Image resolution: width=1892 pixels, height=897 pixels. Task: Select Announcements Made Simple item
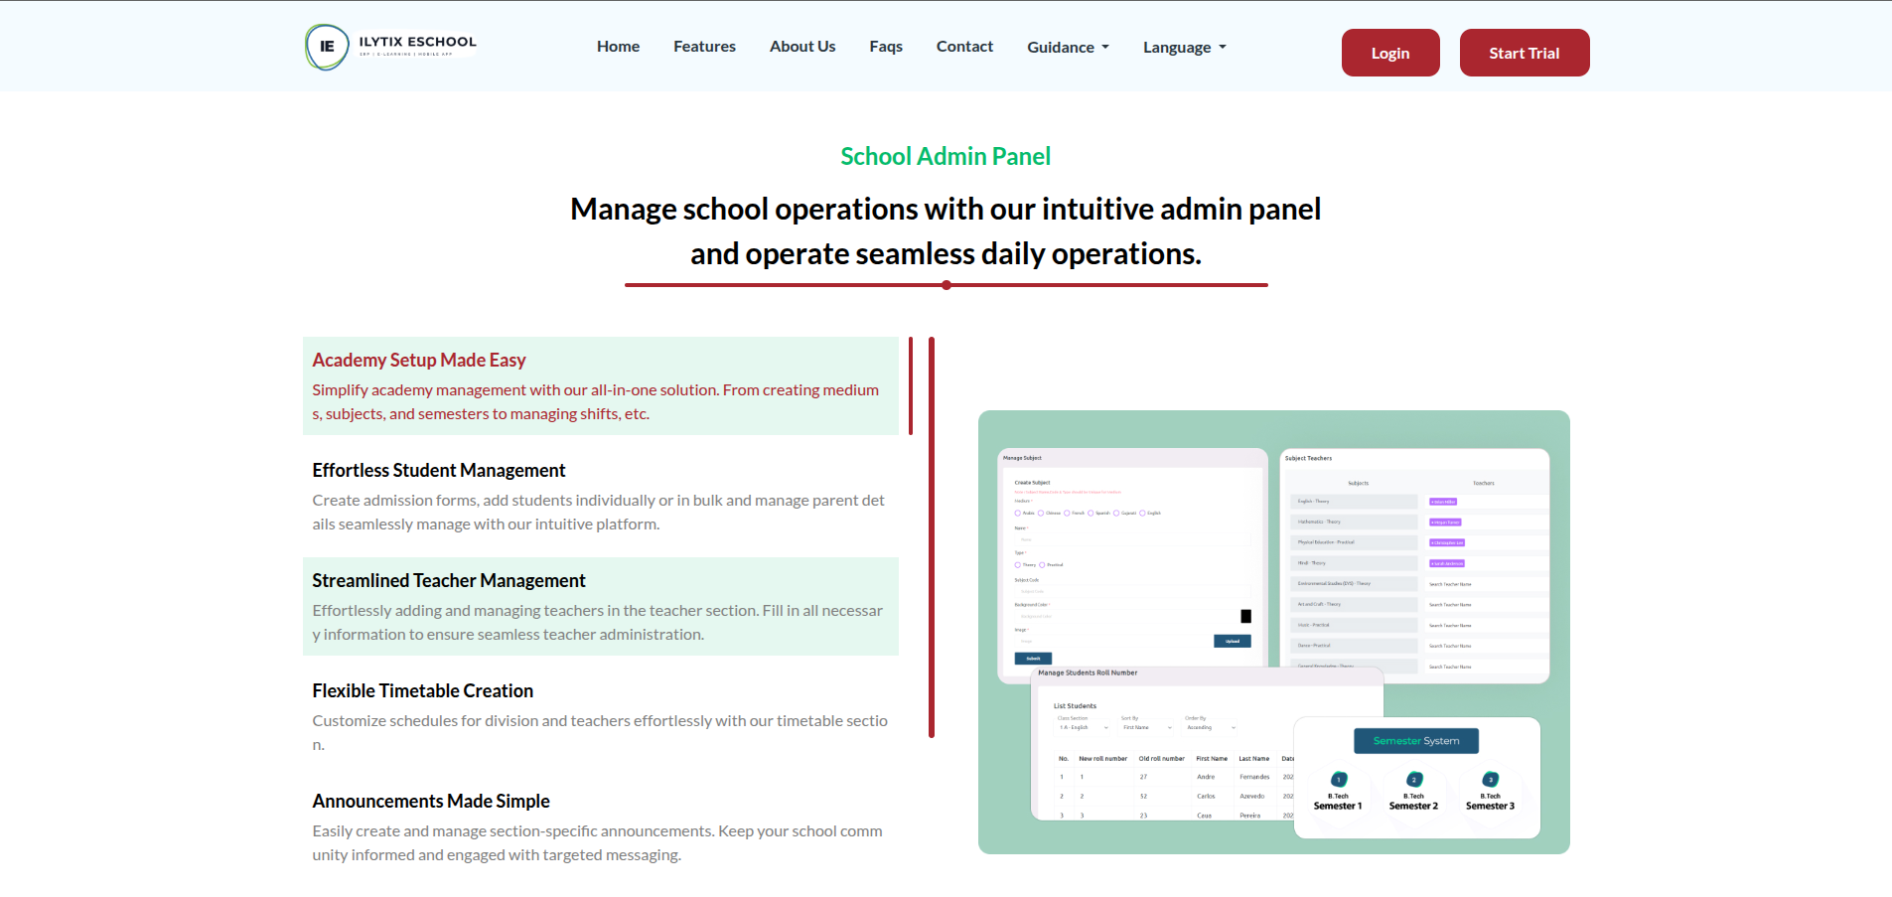[601, 827]
